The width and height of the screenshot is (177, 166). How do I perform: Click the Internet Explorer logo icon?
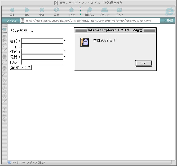click(x=169, y=11)
